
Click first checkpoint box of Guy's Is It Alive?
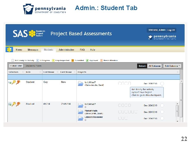pyautogui.click(x=120, y=83)
